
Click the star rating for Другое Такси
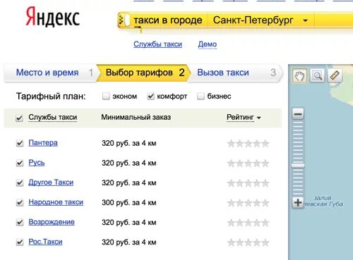click(x=248, y=182)
